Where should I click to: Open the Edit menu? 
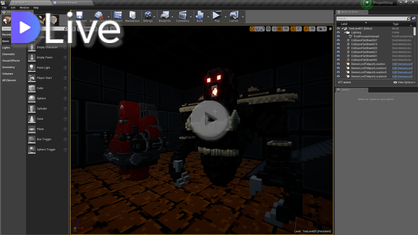coord(13,8)
